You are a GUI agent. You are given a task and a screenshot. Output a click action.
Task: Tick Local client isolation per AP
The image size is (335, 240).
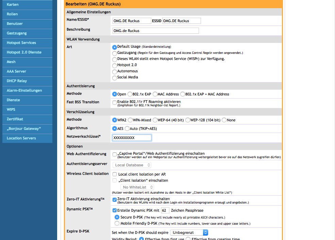pos(115,174)
